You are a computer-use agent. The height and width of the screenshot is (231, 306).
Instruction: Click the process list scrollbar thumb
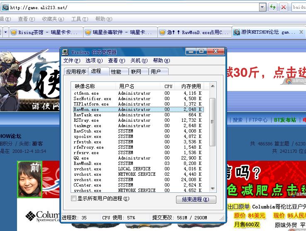[x=212, y=122]
